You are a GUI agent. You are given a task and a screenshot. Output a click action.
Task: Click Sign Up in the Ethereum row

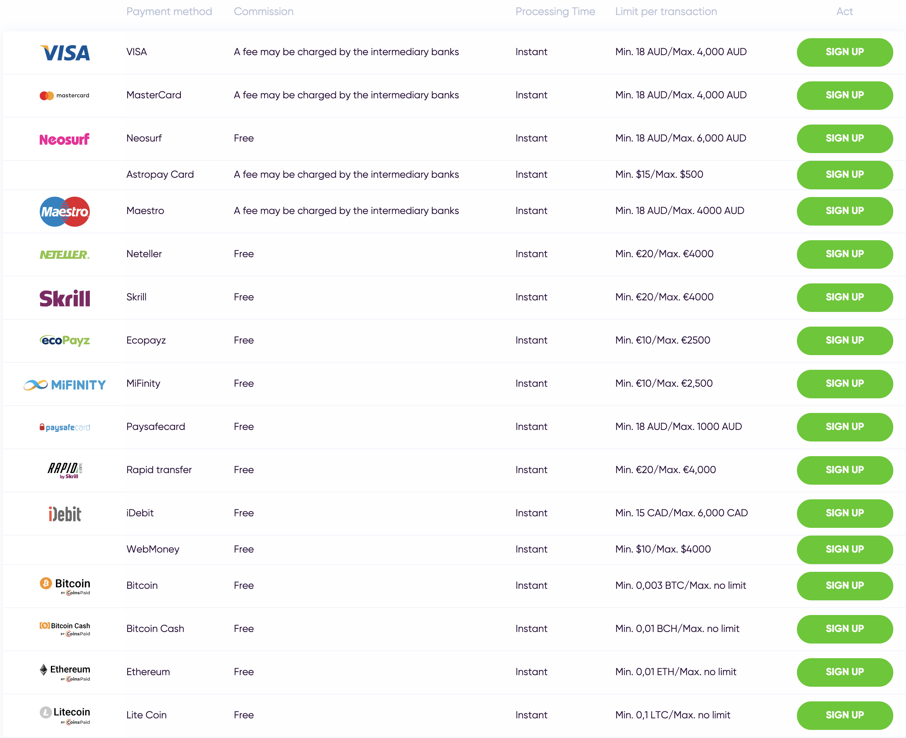click(844, 672)
